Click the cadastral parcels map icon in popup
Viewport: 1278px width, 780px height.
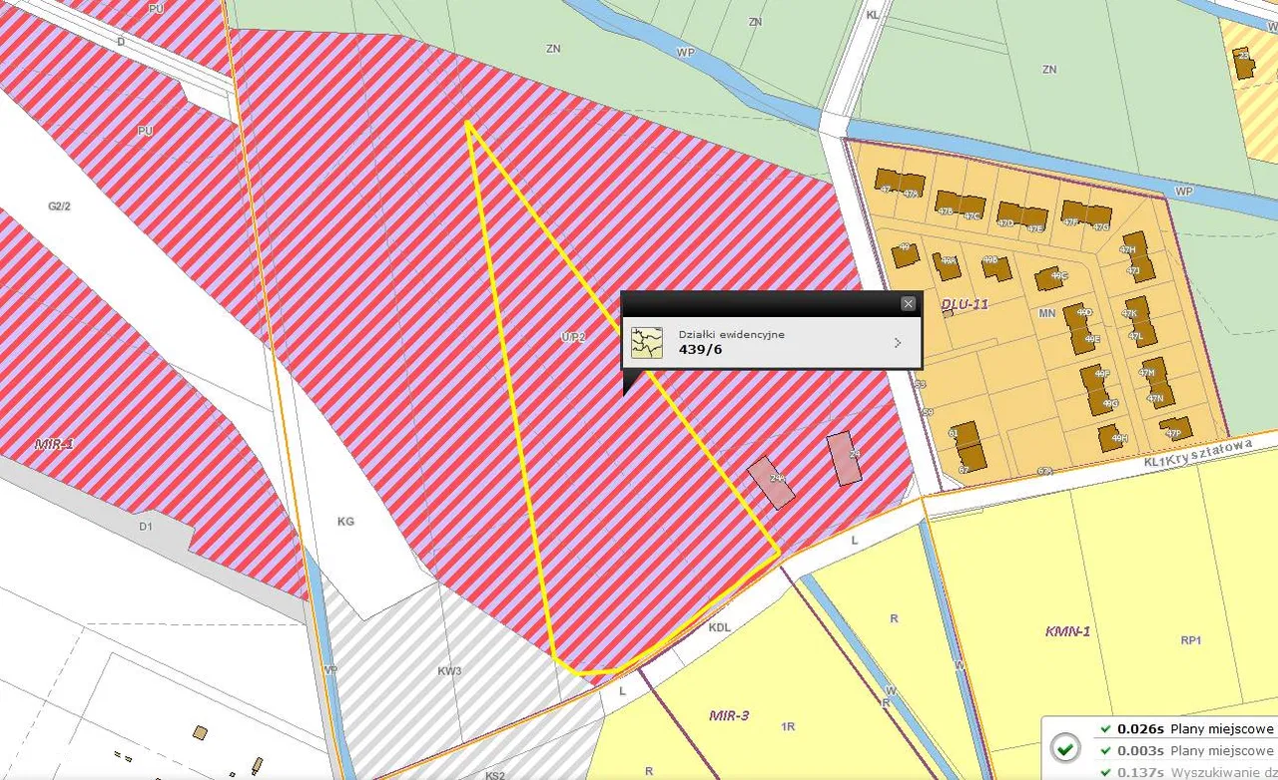(x=647, y=342)
